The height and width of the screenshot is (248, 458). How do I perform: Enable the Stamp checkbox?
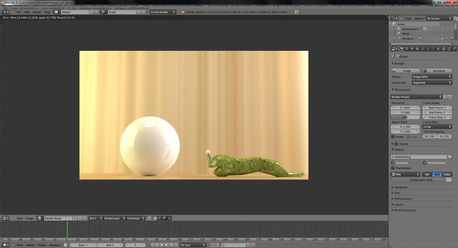click(396, 144)
